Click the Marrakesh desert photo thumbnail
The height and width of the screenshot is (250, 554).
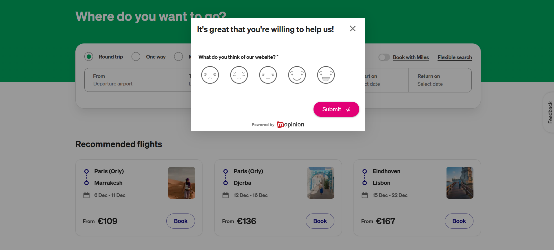[x=181, y=183]
